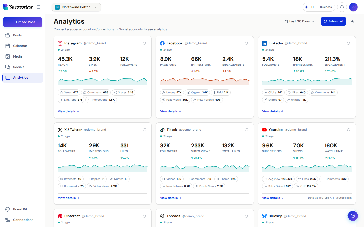Click the export report document icon
The height and width of the screenshot is (227, 364).
pos(352,21)
